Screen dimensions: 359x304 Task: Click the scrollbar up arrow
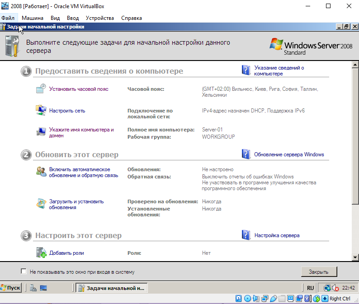pyautogui.click(x=355, y=65)
